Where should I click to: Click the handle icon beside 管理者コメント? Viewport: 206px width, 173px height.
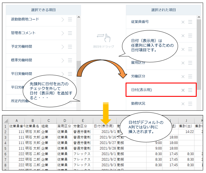point(70,33)
